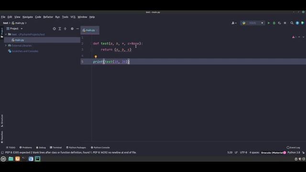Close the main.py editor tab
This screenshot has width=306, height=172.
[x=97, y=30]
